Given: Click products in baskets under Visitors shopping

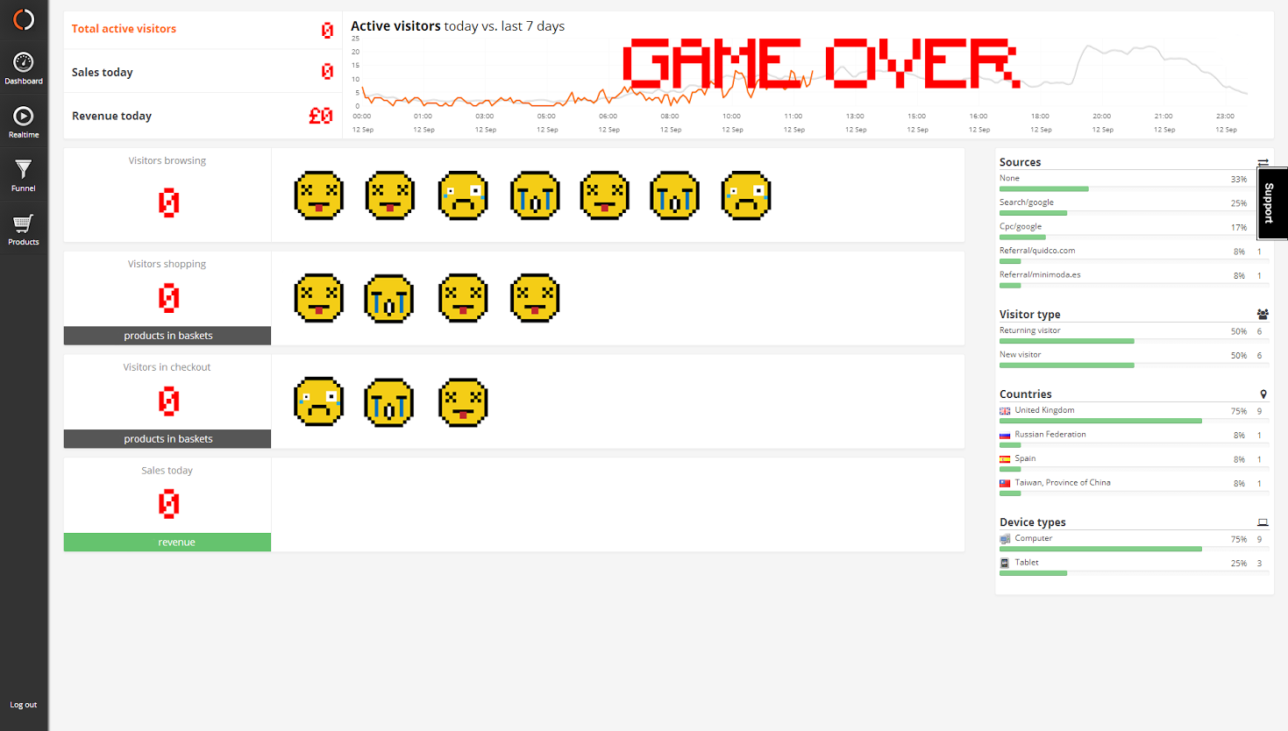Looking at the screenshot, I should pos(167,336).
